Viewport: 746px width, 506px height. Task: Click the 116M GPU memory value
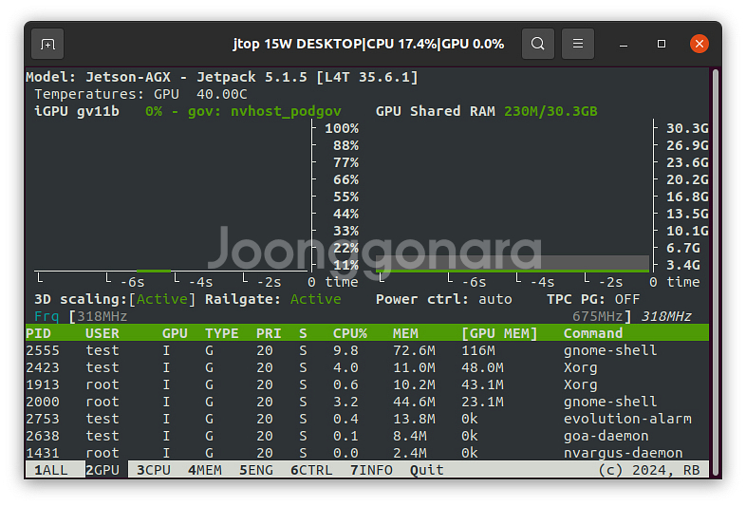(478, 351)
